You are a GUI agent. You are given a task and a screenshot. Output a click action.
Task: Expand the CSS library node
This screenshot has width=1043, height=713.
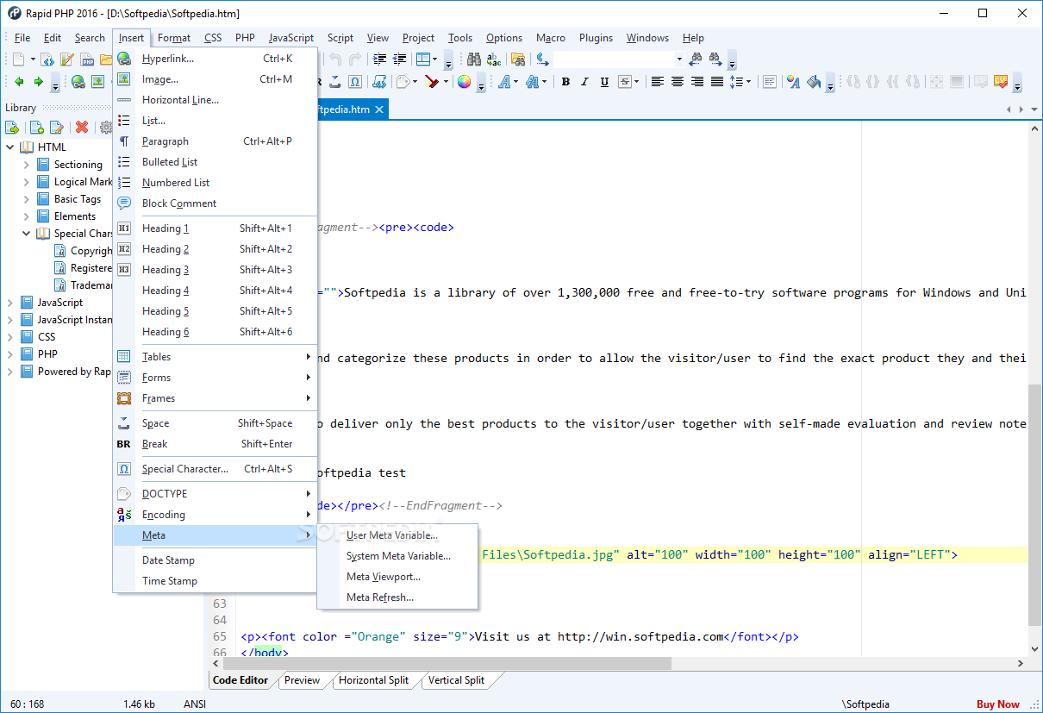[10, 337]
